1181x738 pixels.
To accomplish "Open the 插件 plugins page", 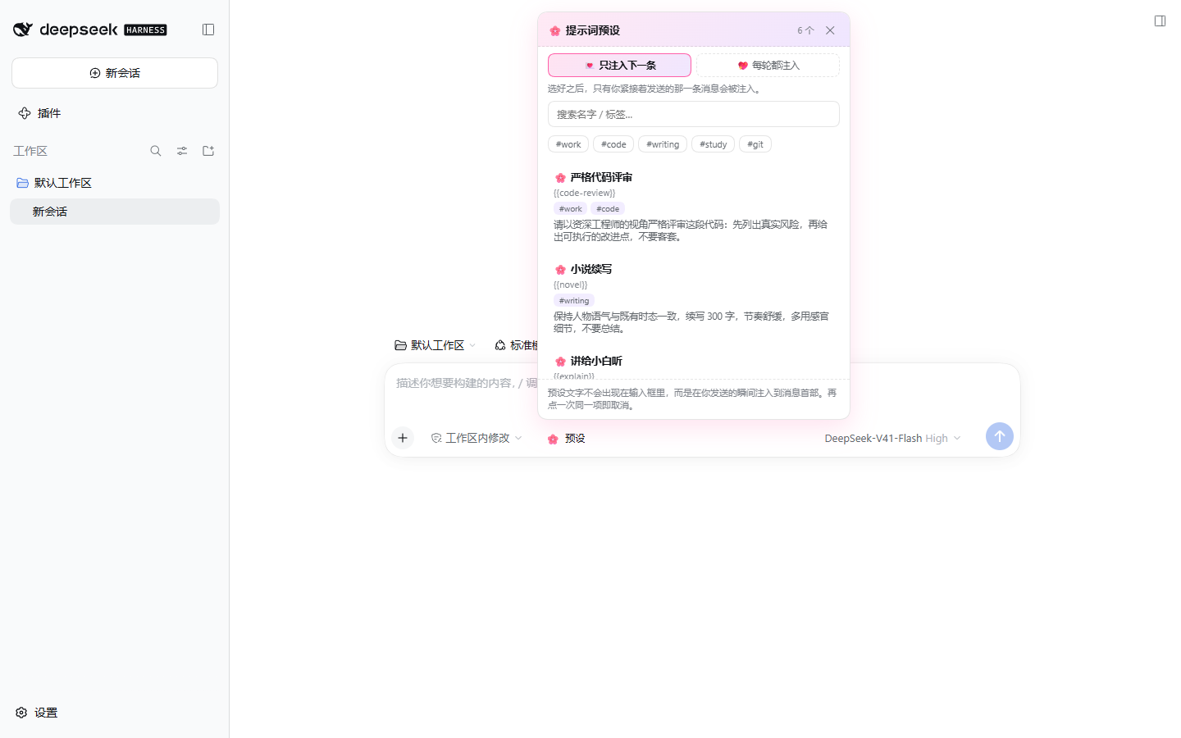I will pyautogui.click(x=39, y=113).
